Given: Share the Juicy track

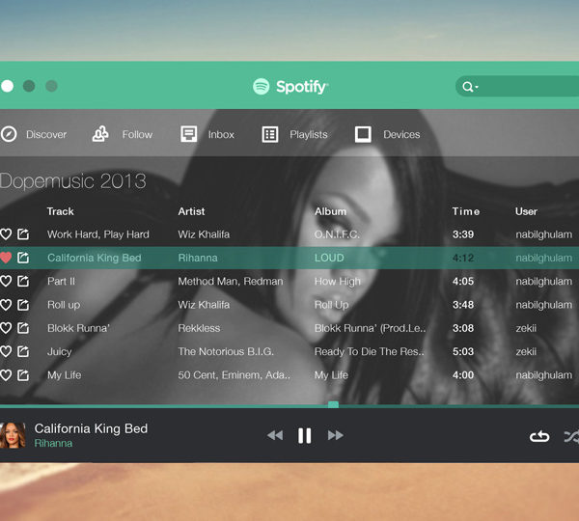Looking at the screenshot, I should click(23, 351).
